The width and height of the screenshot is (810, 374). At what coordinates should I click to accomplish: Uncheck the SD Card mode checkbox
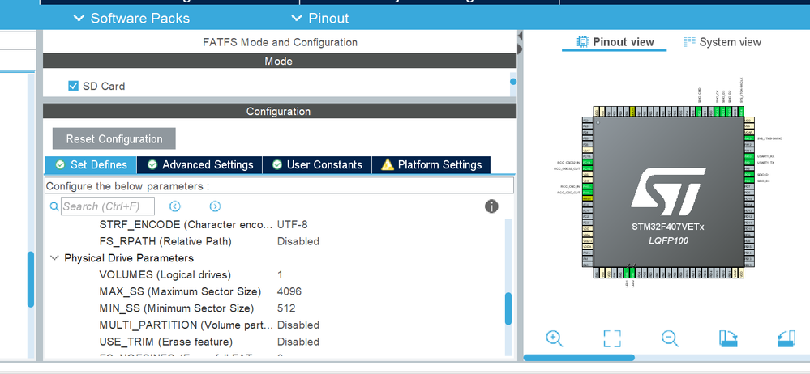pyautogui.click(x=73, y=86)
